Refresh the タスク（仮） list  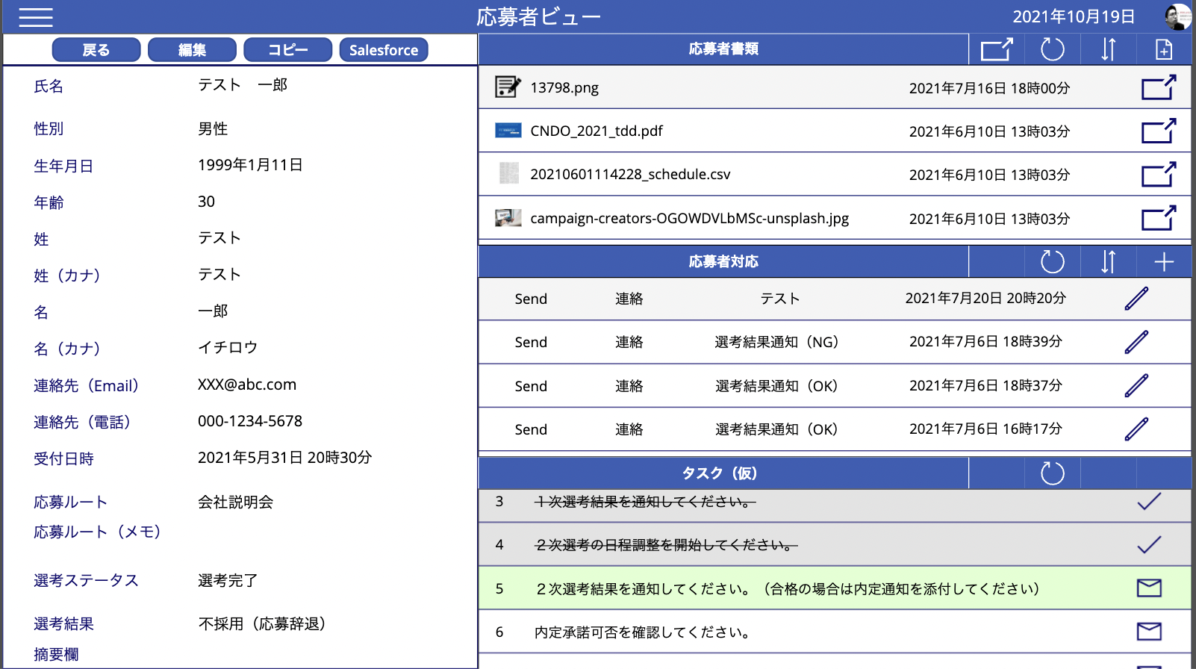coord(1052,473)
